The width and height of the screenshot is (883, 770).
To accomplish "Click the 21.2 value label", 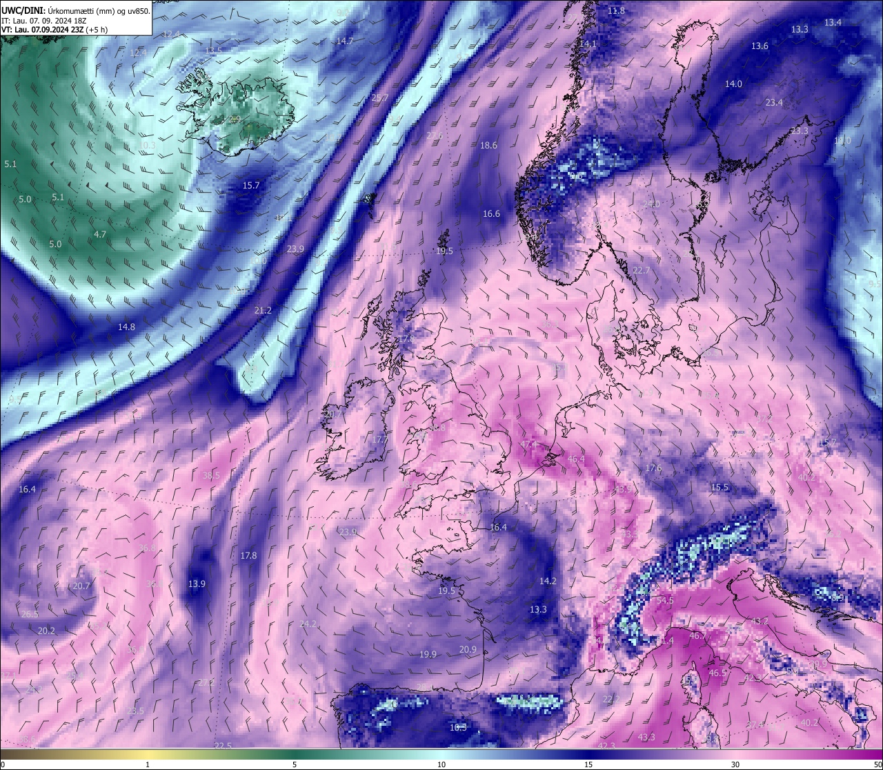I will click(263, 311).
